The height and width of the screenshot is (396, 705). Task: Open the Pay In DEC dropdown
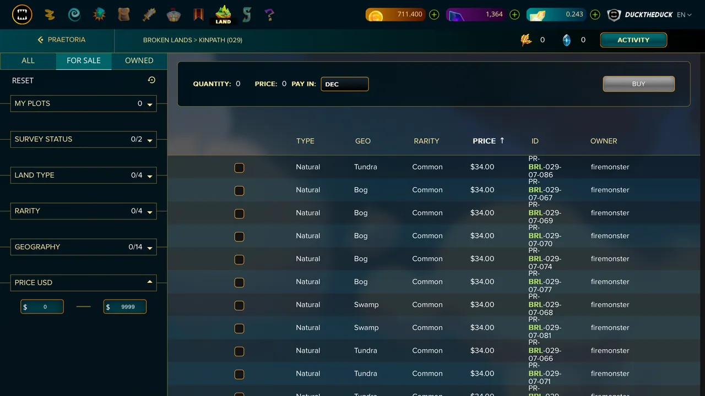[x=345, y=84]
